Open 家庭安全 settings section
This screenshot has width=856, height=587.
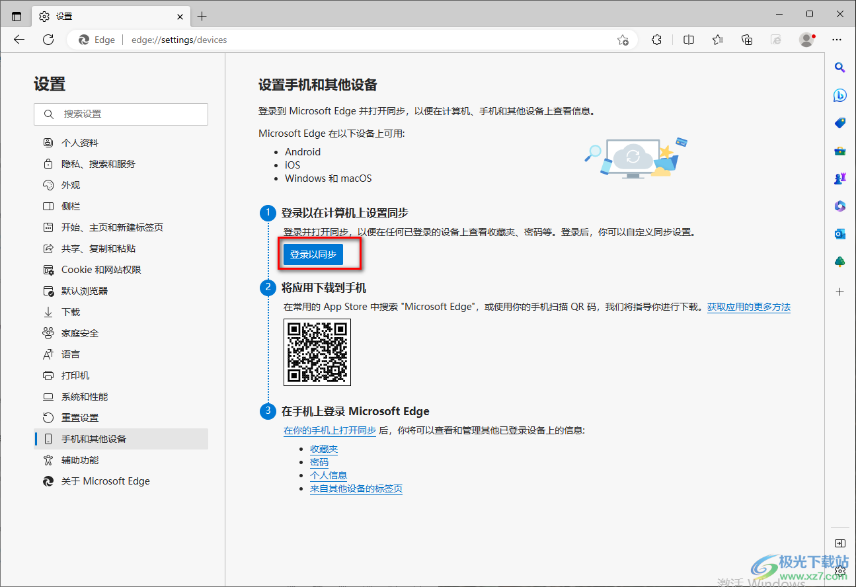point(121,333)
